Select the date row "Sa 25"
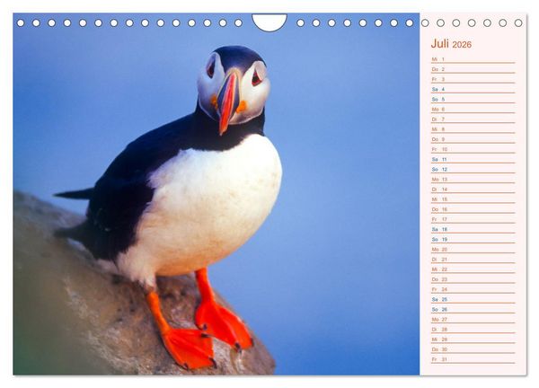Screen dimensions: 539x388 click(473, 299)
